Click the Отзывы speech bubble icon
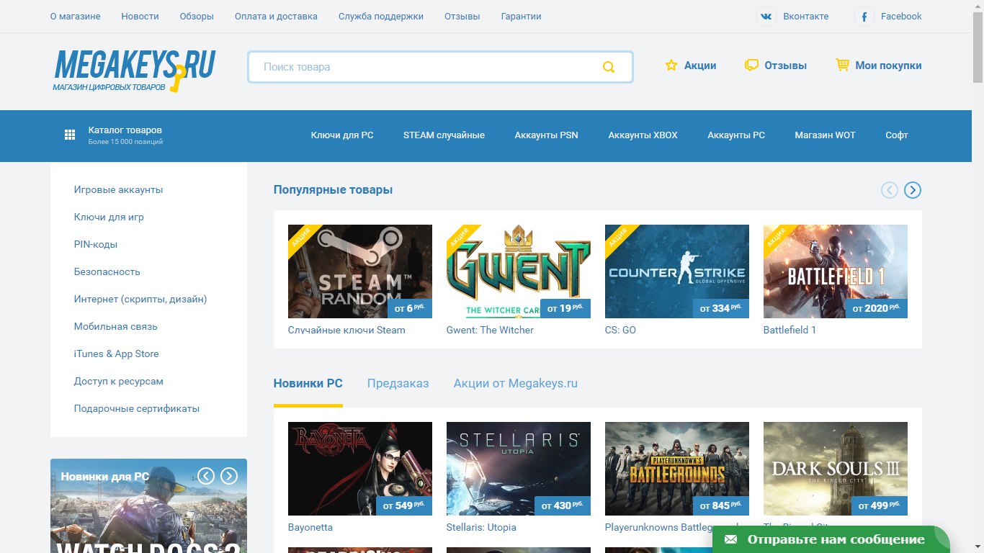The image size is (984, 553). point(751,66)
